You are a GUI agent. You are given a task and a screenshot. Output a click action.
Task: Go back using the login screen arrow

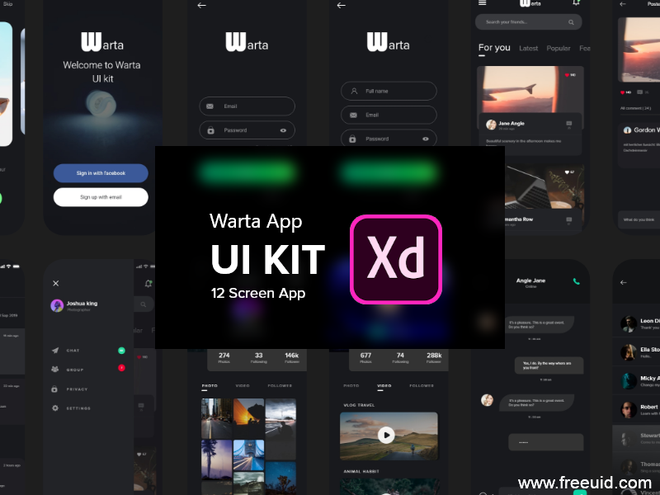201,6
